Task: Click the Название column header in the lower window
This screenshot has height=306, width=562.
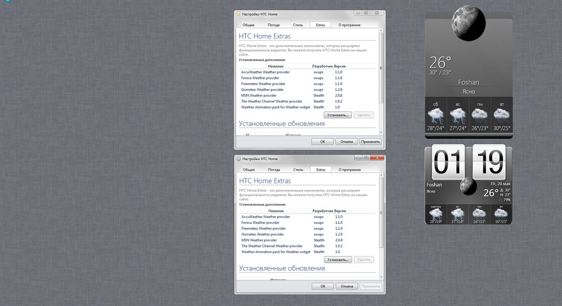Action: coord(276,211)
